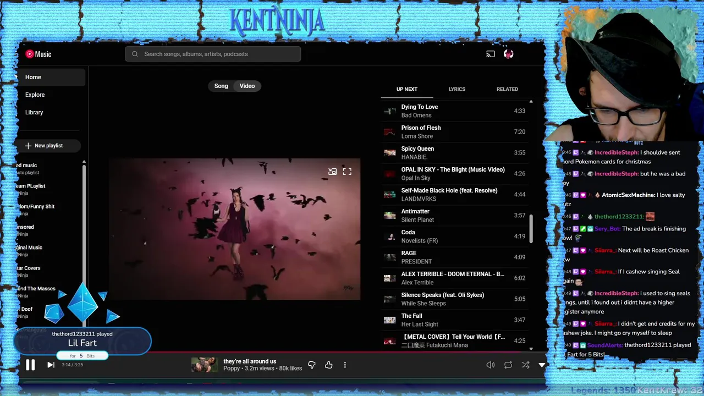Play ALEX TERRIBLE - DOOM ETERNAL track
Screen dimensions: 704x396
point(454,278)
